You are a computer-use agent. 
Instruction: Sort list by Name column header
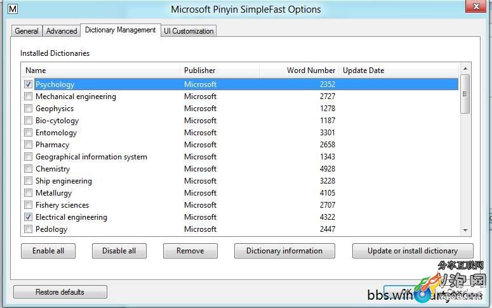(100, 70)
